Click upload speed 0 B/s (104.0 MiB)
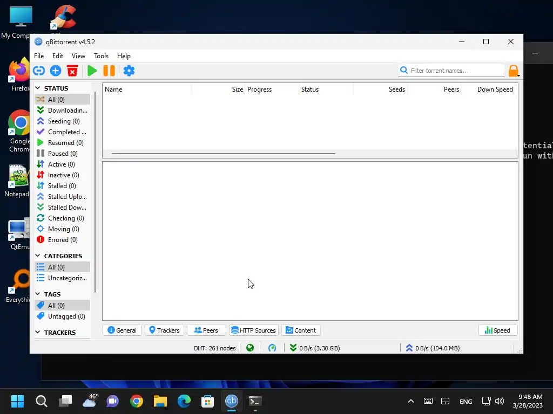Image resolution: width=553 pixels, height=414 pixels. click(x=433, y=348)
